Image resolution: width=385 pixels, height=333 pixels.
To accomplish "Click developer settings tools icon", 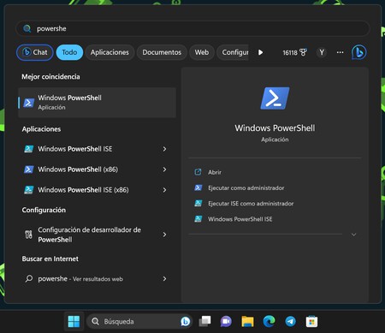I will pyautogui.click(x=28, y=235).
